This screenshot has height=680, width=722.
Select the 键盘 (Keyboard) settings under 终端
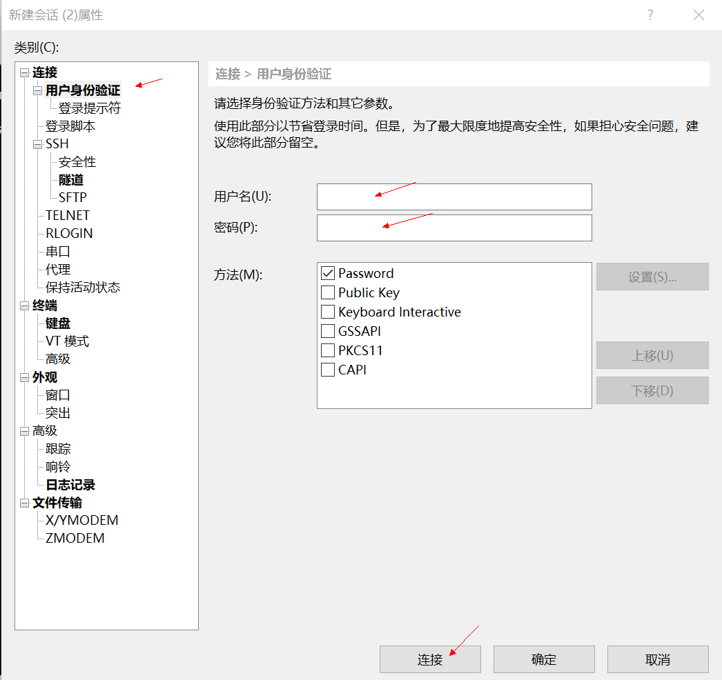pos(57,323)
